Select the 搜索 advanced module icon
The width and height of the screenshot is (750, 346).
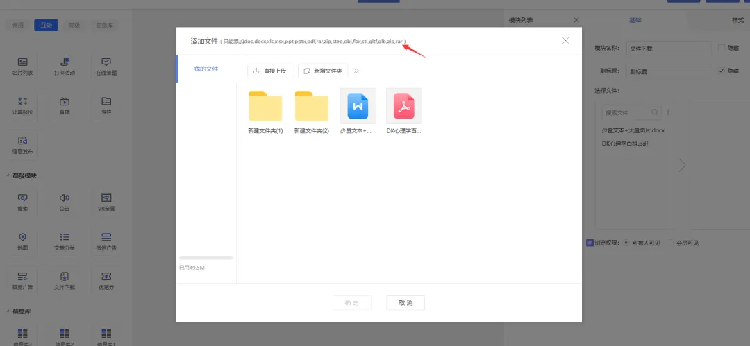pos(22,198)
